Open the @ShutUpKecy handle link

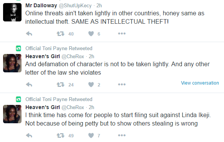pyautogui.click(x=75, y=5)
